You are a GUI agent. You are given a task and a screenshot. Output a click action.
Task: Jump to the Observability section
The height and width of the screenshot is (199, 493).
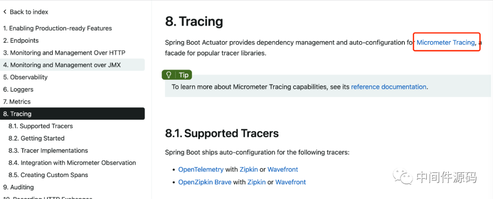point(26,77)
